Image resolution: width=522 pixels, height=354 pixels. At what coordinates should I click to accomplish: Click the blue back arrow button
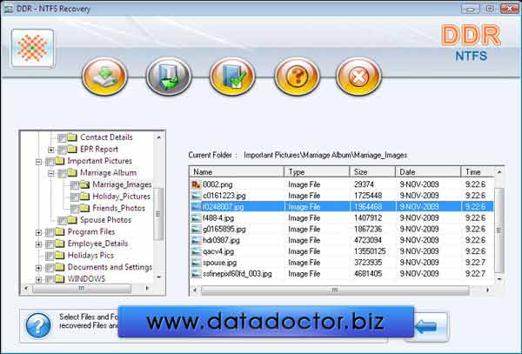426,327
